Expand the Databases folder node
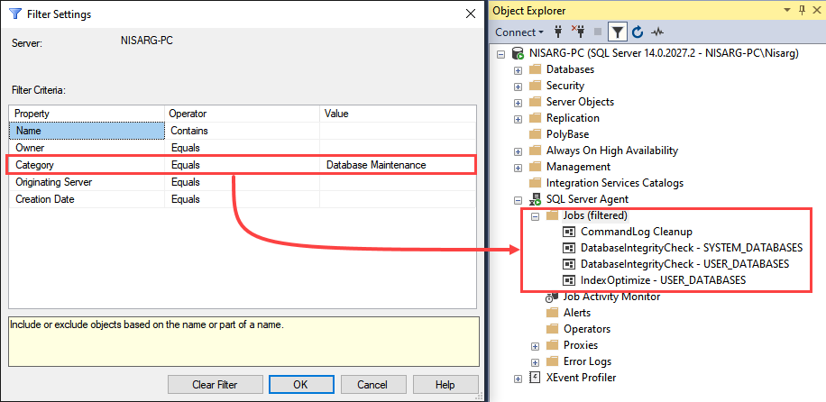Image resolution: width=826 pixels, height=402 pixels. pos(519,69)
